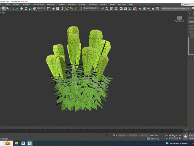Click the ViewCube in viewport

pos(179,19)
